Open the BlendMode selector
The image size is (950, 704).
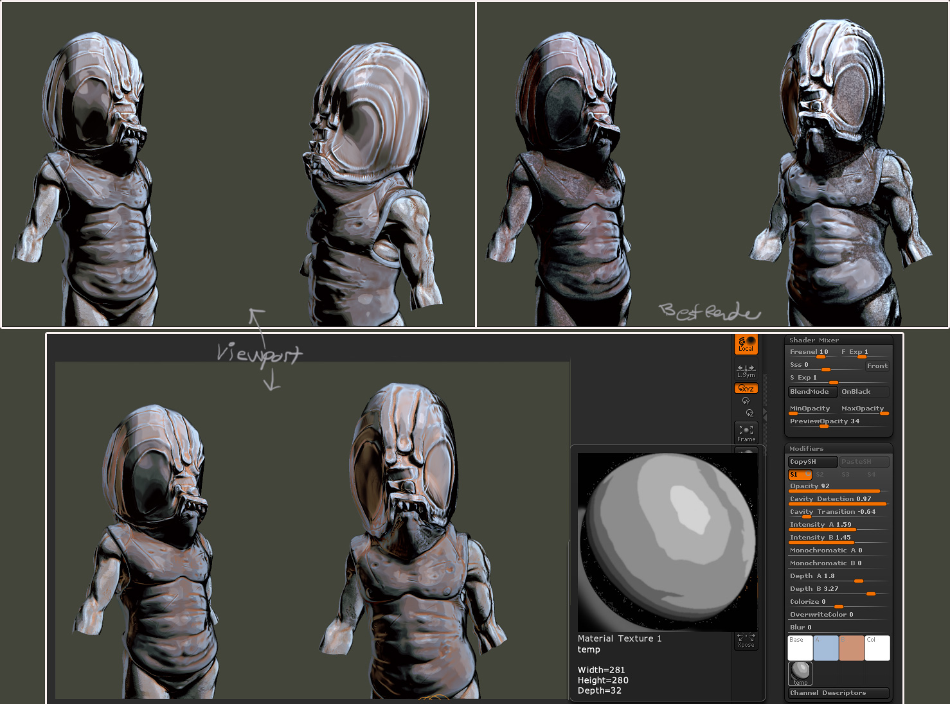[x=812, y=391]
